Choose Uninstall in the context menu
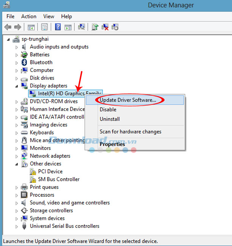The height and width of the screenshot is (246, 232). [x=135, y=119]
